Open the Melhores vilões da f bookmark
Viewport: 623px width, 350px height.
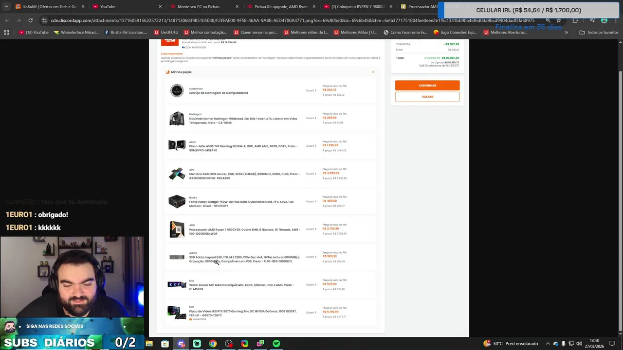click(x=305, y=33)
